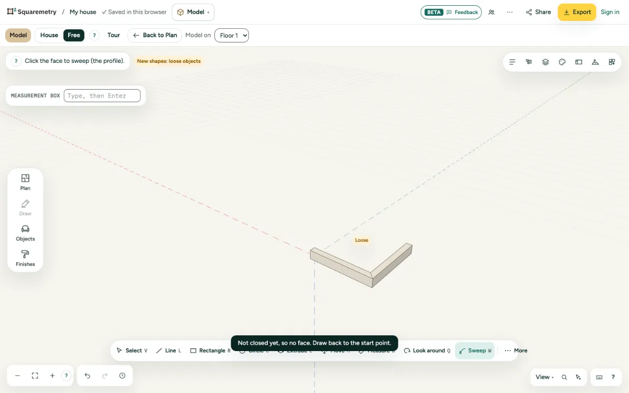Switch to the Look around tool
This screenshot has height=393, width=629.
pyautogui.click(x=427, y=351)
